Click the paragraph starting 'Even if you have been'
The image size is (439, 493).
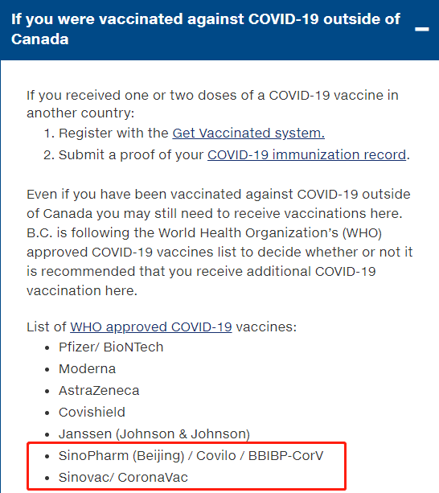click(219, 242)
